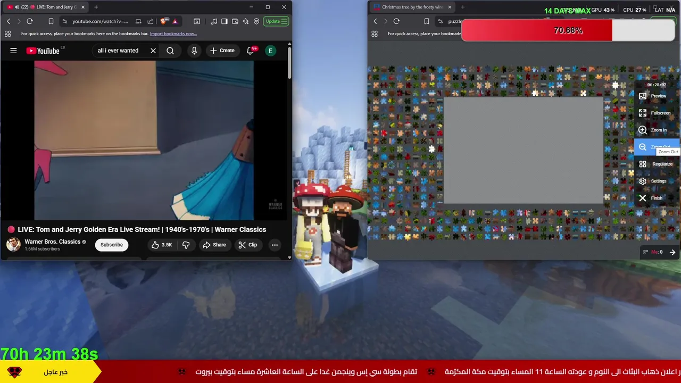Click the Import bookmarks now link
This screenshot has width=681, height=383.
(173, 34)
